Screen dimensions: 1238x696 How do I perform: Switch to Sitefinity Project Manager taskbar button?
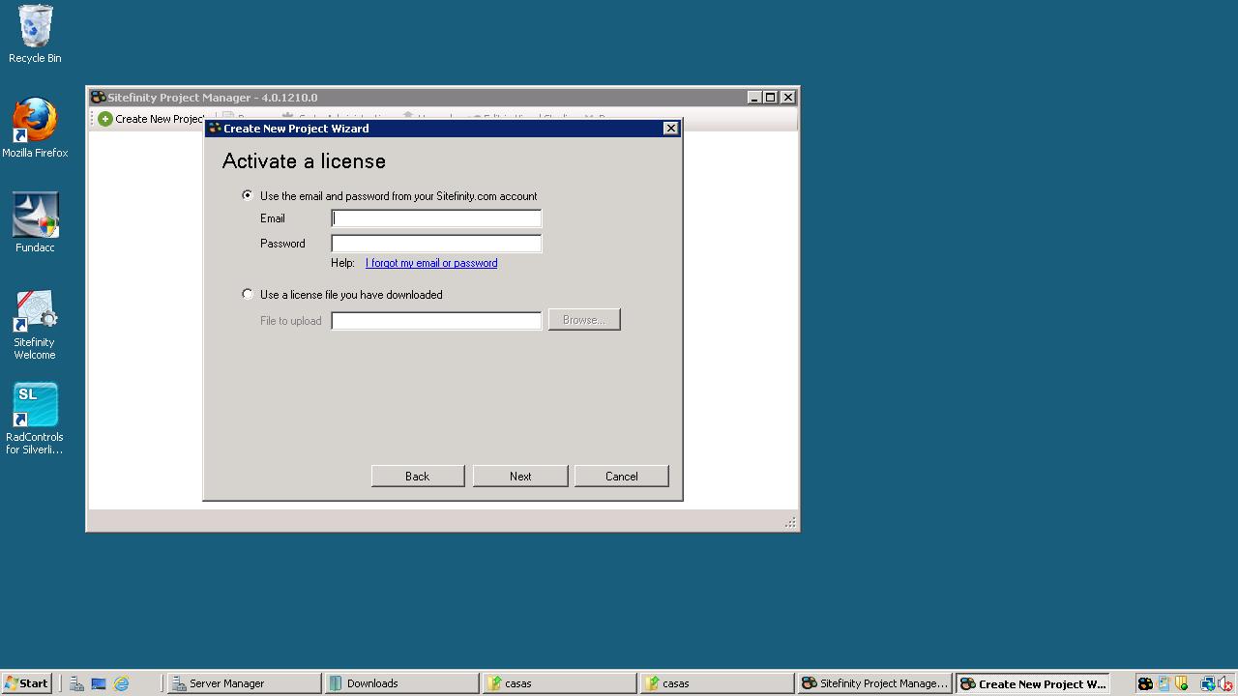[875, 683]
